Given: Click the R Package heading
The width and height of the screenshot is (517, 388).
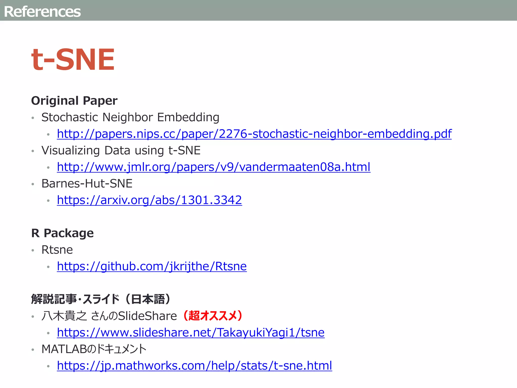Looking at the screenshot, I should (x=62, y=233).
